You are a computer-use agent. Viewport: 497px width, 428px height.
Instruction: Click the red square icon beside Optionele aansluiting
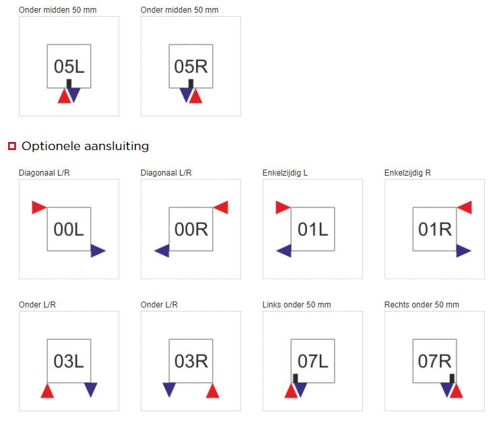(x=12, y=146)
